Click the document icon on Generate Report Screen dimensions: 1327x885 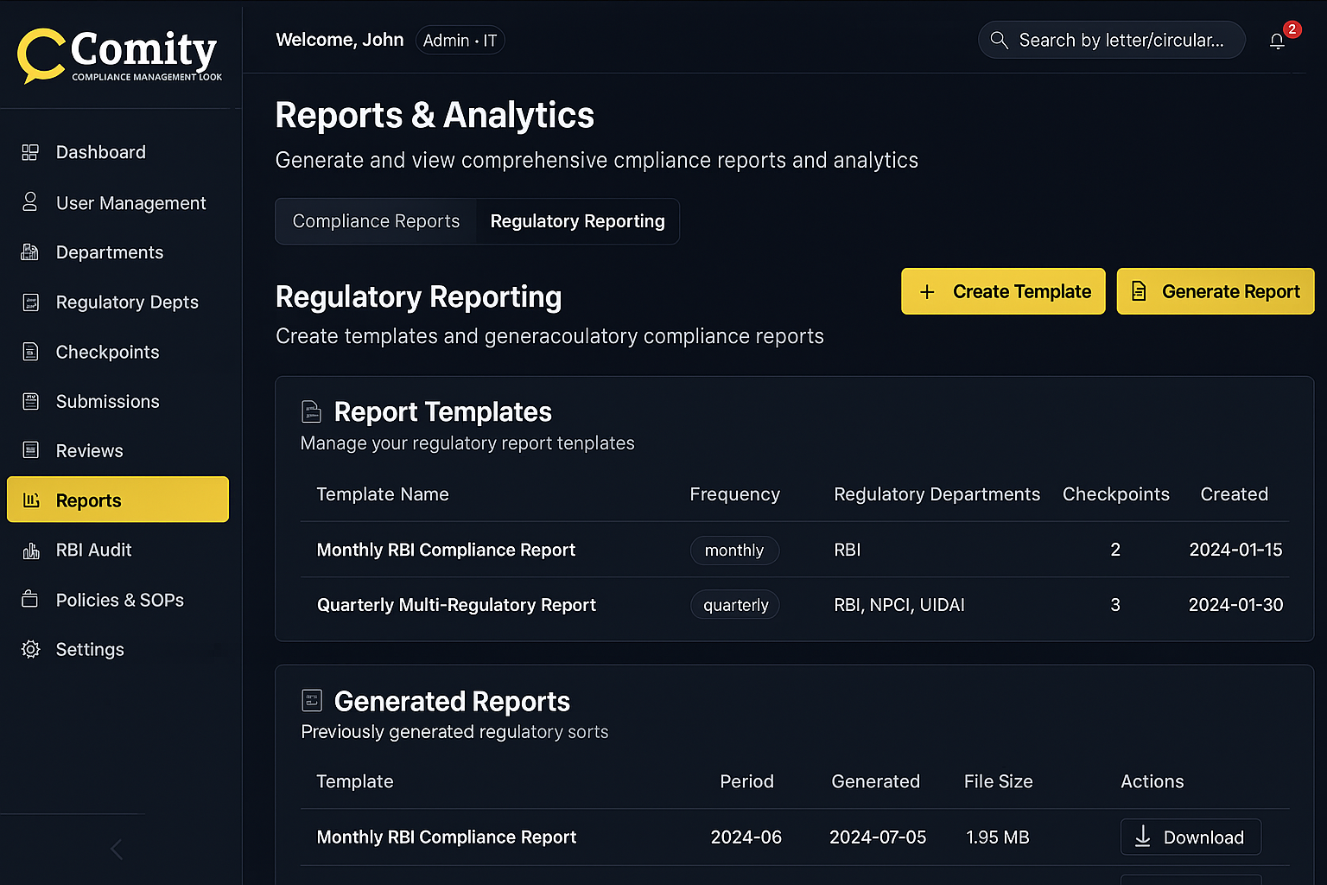(x=1139, y=291)
